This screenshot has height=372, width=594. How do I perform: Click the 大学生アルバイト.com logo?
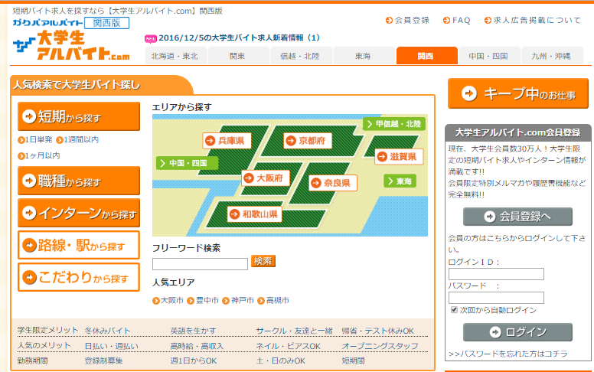pos(71,45)
